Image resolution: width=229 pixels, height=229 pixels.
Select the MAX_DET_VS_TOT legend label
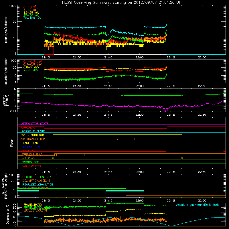coord(35,210)
